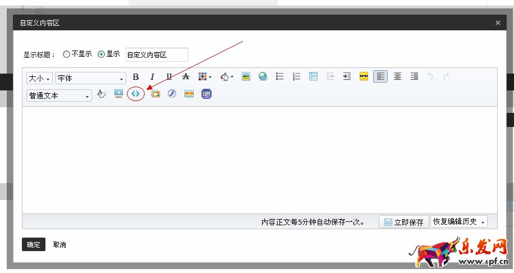Toggle bold formatting

click(136, 77)
